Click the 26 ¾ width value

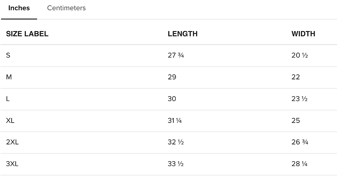[300, 142]
